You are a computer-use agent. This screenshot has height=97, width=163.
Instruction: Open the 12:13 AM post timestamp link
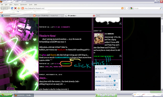point(57,64)
